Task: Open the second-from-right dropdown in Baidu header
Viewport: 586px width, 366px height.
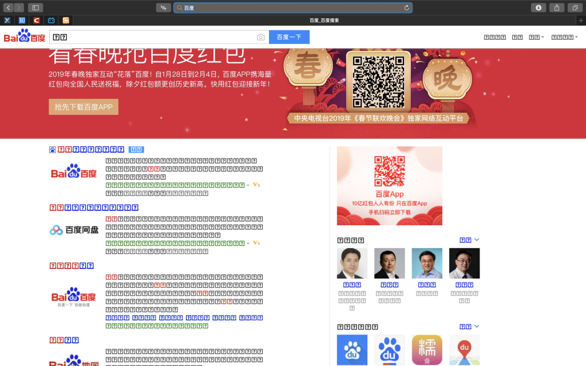Action: pyautogui.click(x=536, y=37)
